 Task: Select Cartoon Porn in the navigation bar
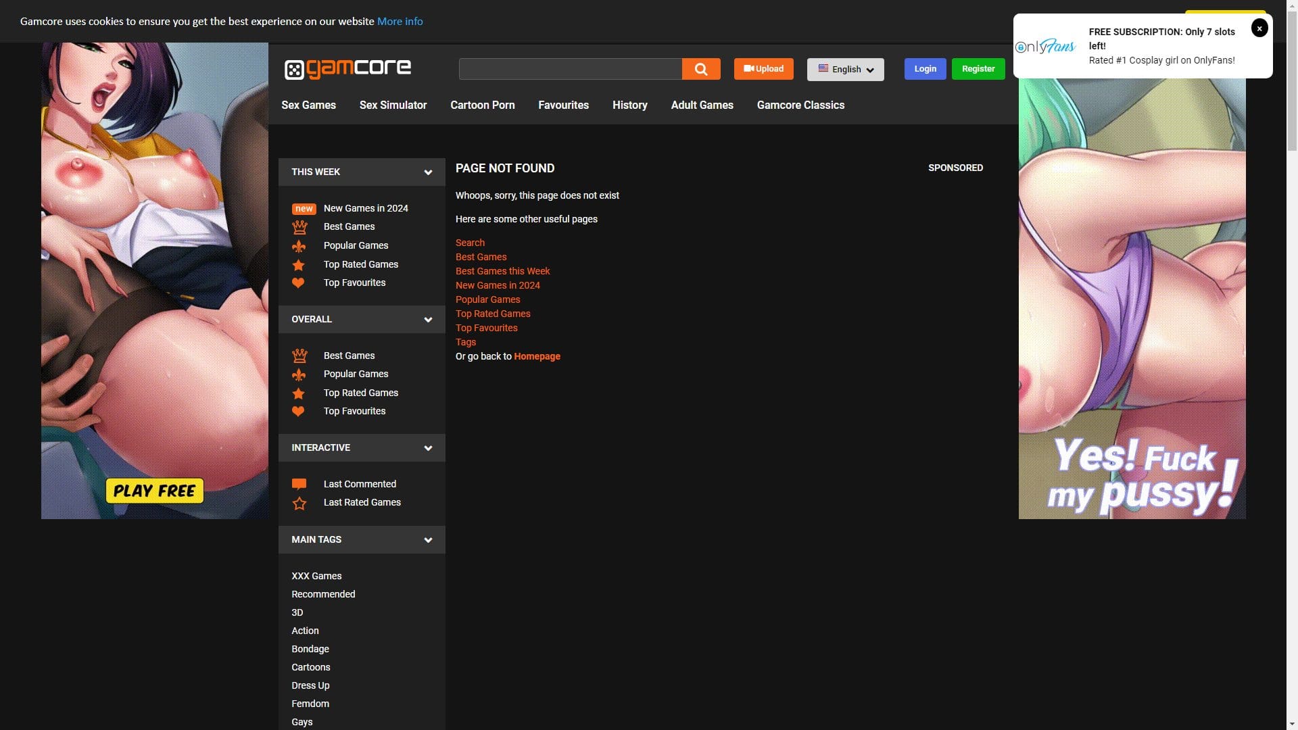(483, 105)
